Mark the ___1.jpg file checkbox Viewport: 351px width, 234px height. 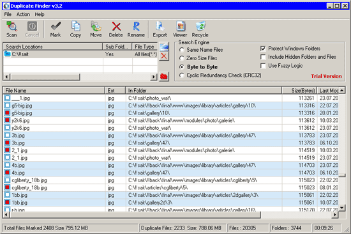click(8, 98)
